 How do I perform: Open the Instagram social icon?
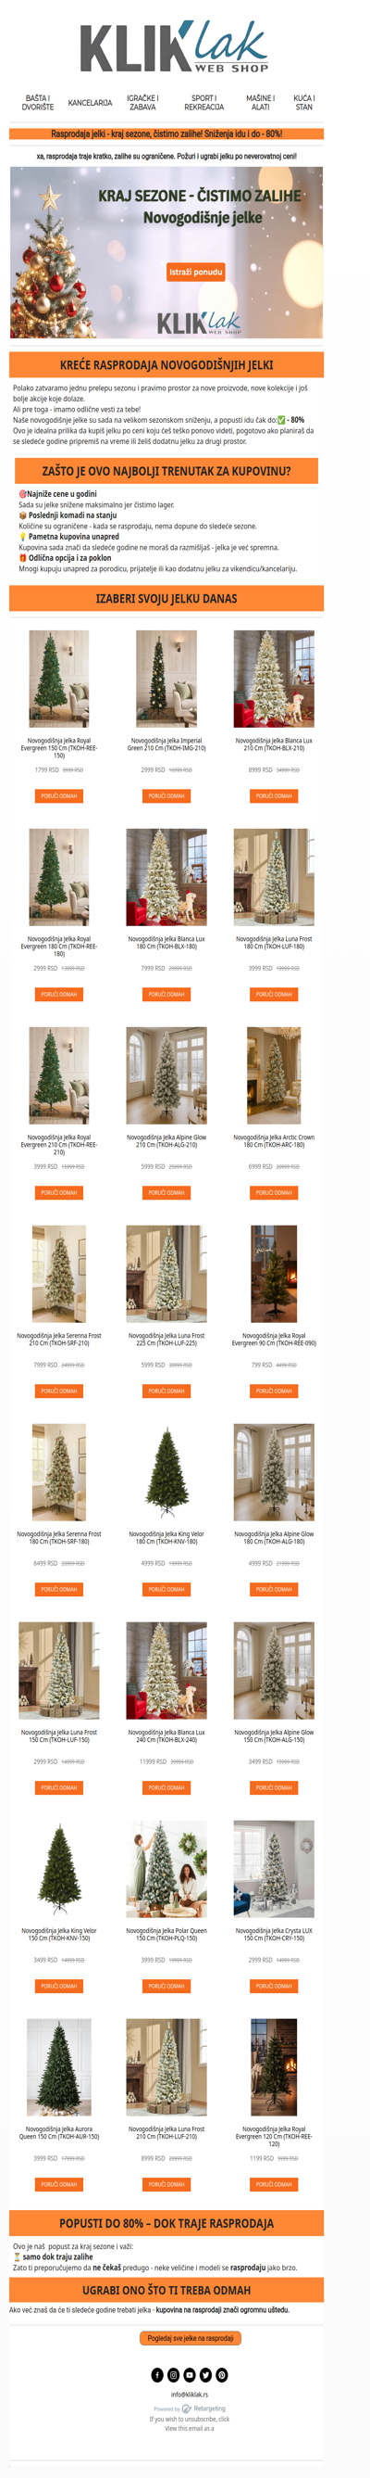pyautogui.click(x=174, y=2375)
